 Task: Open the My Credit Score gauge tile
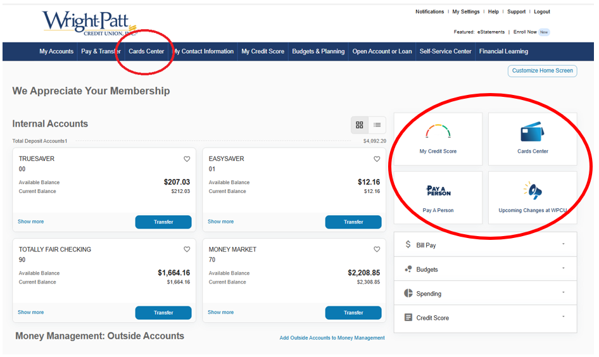click(438, 139)
